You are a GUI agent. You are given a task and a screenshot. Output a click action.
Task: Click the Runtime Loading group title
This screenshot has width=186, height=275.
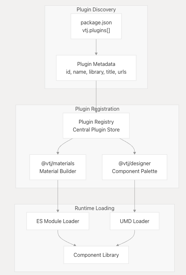point(95,208)
